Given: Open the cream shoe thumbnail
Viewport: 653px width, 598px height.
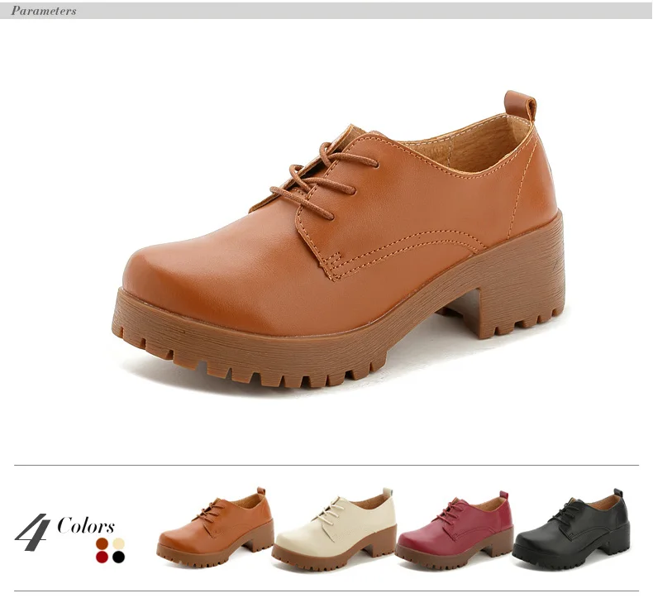Looking at the screenshot, I should pos(334,529).
